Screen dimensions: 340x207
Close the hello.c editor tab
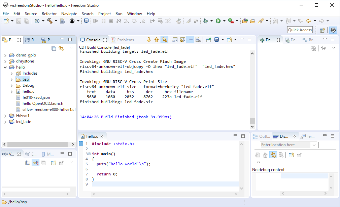(102, 136)
